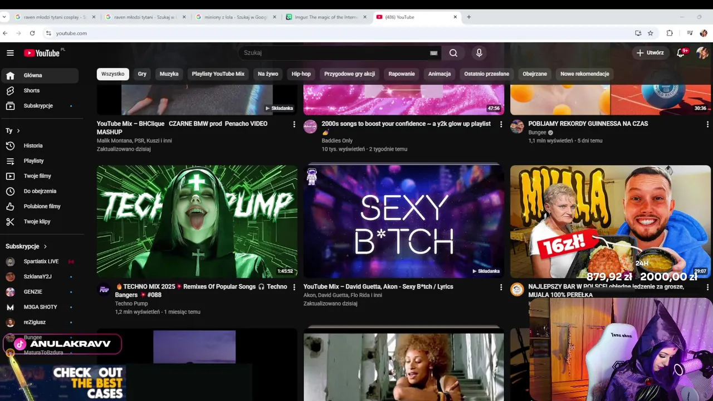Open Historia in the sidebar
This screenshot has height=401, width=713.
pyautogui.click(x=39, y=145)
